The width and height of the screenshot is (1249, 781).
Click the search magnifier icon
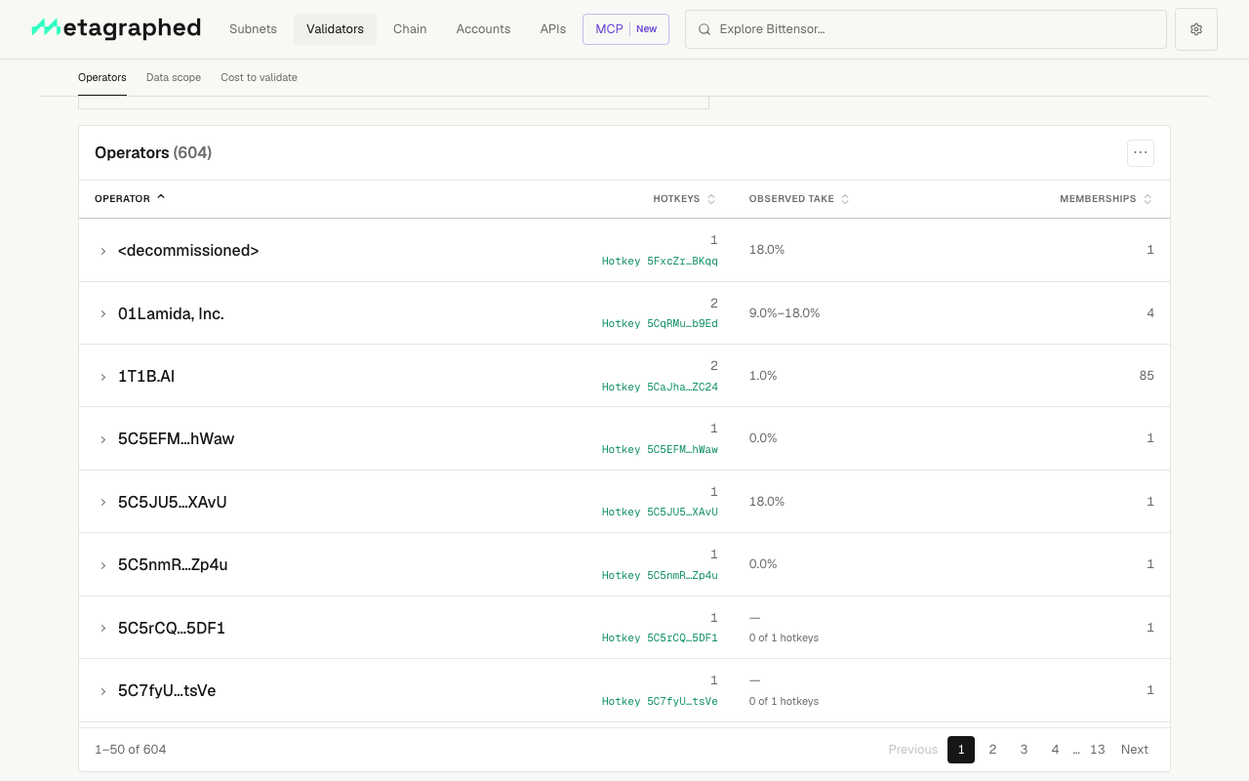(x=705, y=29)
